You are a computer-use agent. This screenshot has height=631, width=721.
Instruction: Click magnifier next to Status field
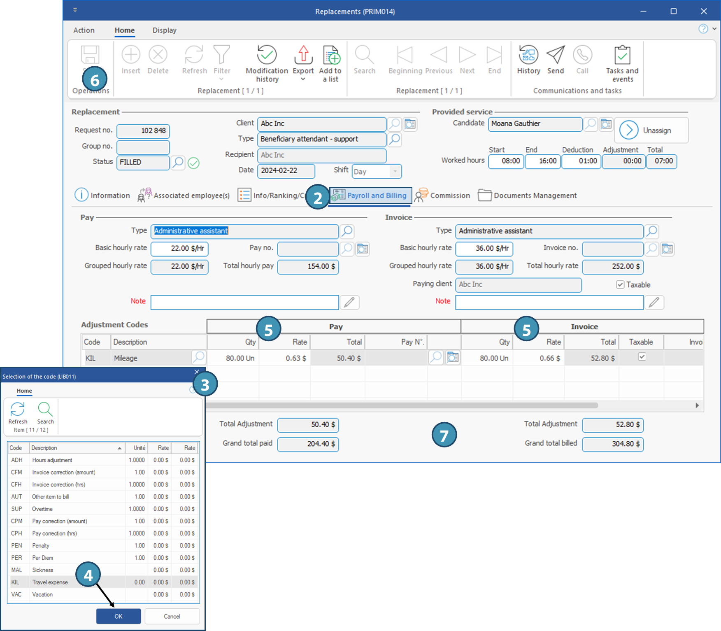click(178, 163)
